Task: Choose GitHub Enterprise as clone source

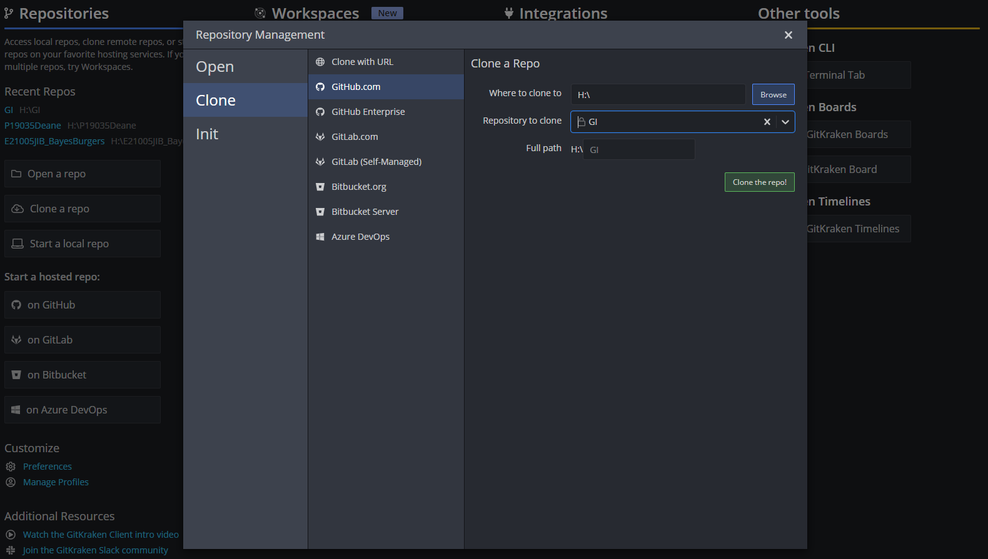Action: [x=386, y=112]
